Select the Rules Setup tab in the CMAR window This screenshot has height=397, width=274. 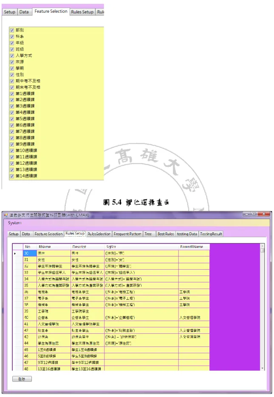click(75, 234)
